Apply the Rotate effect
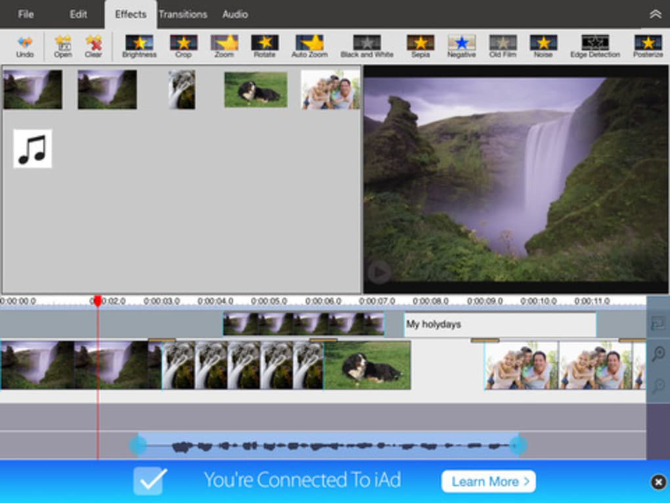This screenshot has width=670, height=503. coord(265,46)
